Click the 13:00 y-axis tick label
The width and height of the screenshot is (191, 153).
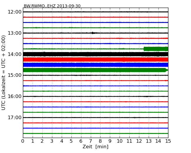point(15,33)
